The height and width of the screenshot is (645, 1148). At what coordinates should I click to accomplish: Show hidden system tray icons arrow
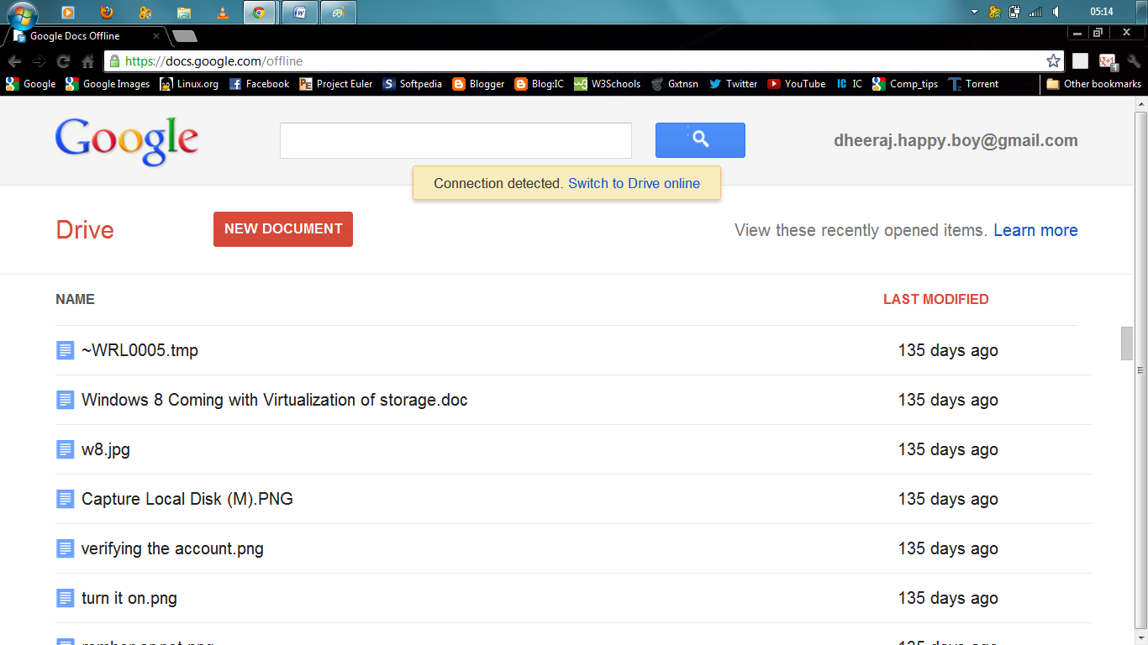pos(975,12)
